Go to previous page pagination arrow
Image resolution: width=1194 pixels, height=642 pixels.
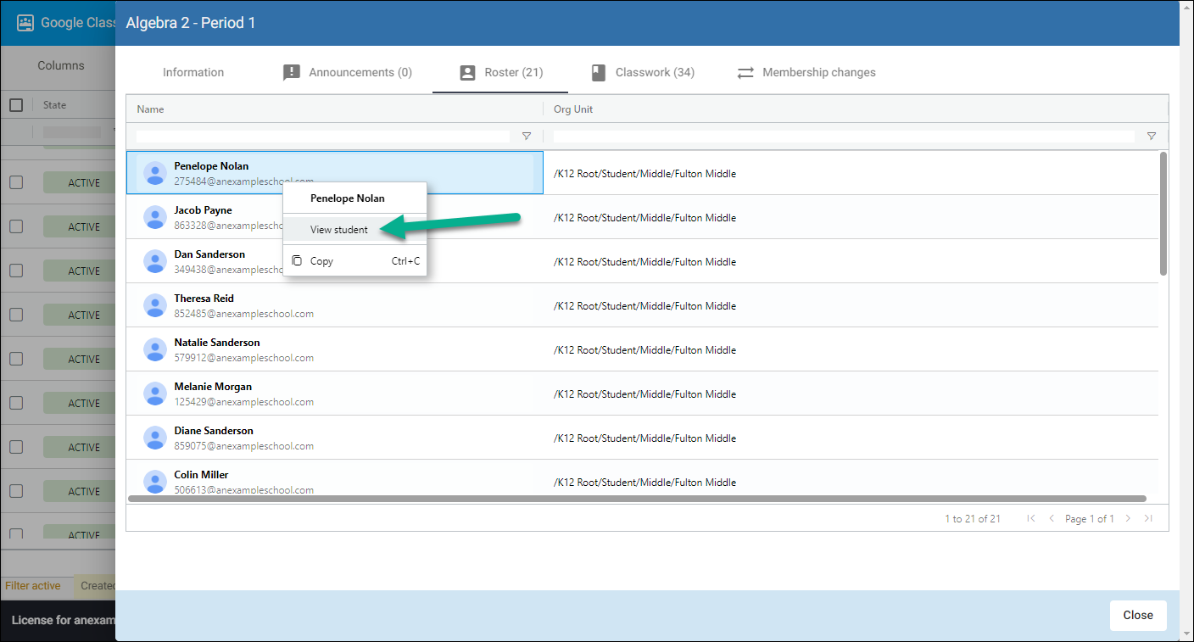point(1052,518)
